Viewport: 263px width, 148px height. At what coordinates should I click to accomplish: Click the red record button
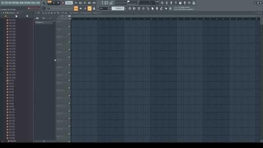coord(63,3)
